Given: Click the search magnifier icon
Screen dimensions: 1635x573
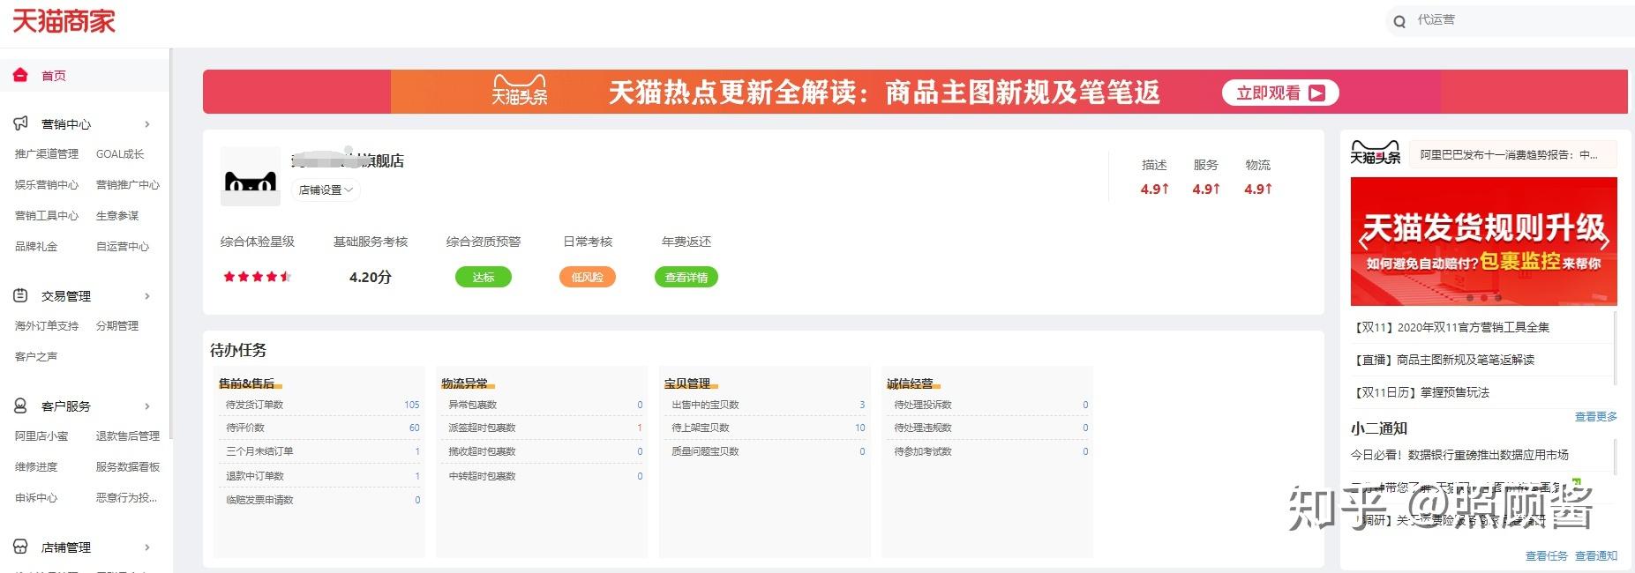Looking at the screenshot, I should click(1399, 22).
